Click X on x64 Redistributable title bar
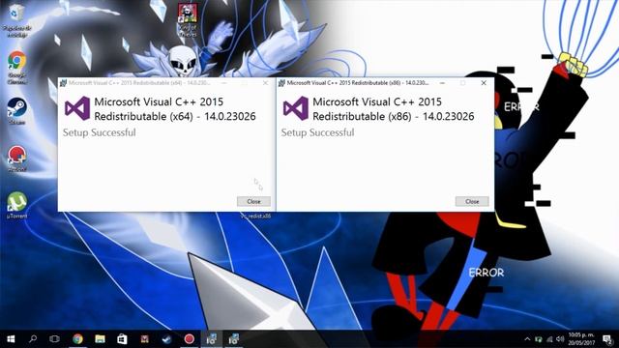 point(265,83)
